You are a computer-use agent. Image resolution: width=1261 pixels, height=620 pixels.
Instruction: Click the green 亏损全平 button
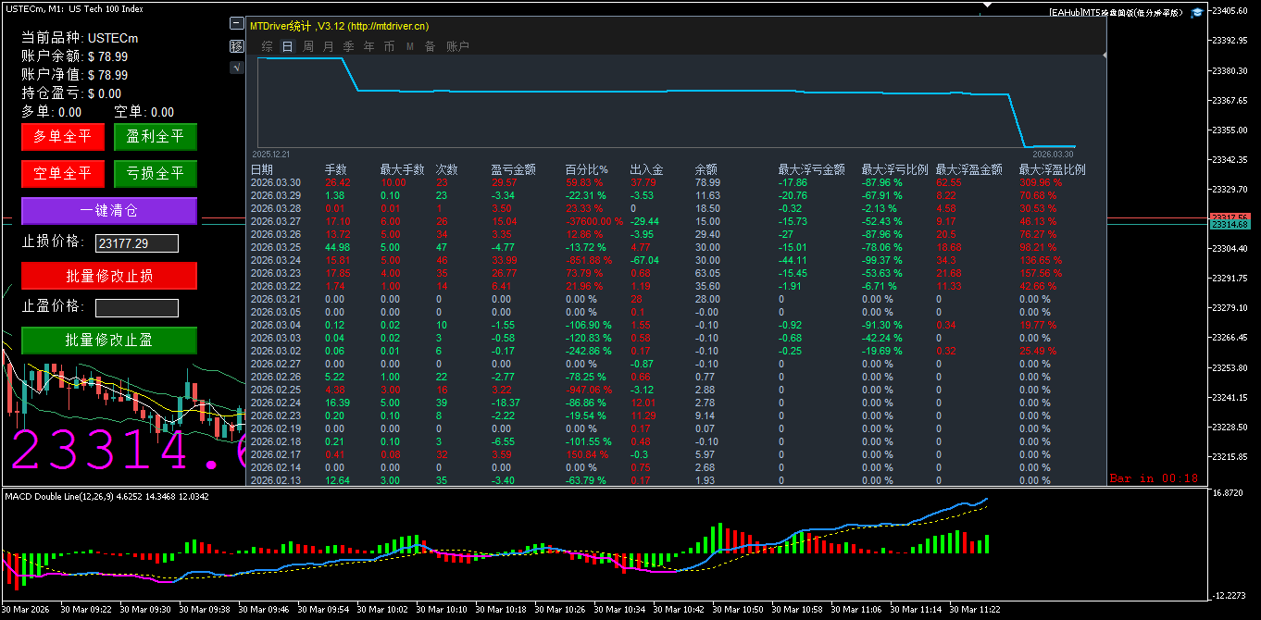click(x=156, y=173)
